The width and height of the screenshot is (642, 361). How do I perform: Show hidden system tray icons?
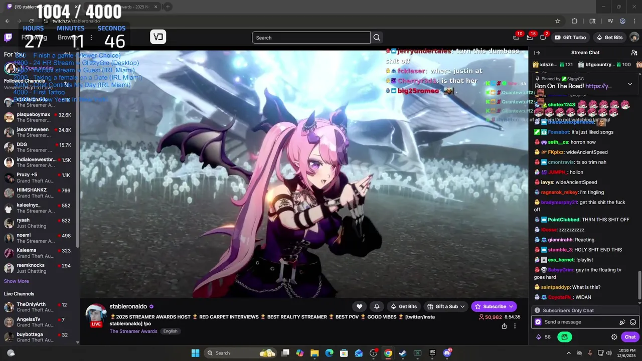[x=568, y=353]
